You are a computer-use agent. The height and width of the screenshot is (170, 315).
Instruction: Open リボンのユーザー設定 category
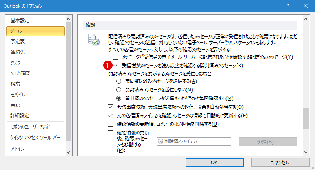click(x=36, y=127)
